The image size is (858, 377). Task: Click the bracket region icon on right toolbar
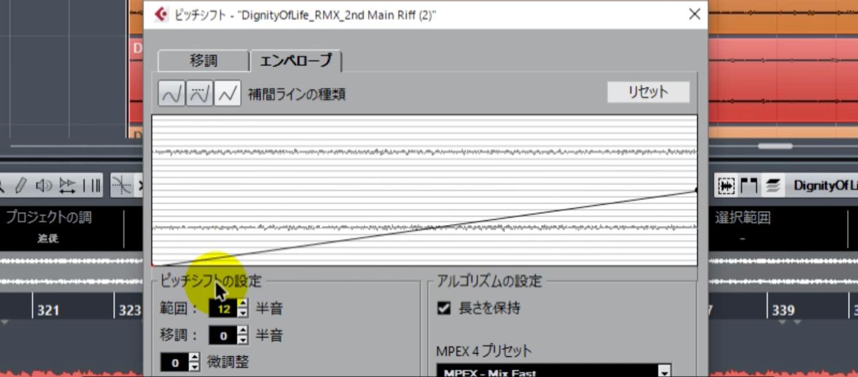[x=749, y=186]
